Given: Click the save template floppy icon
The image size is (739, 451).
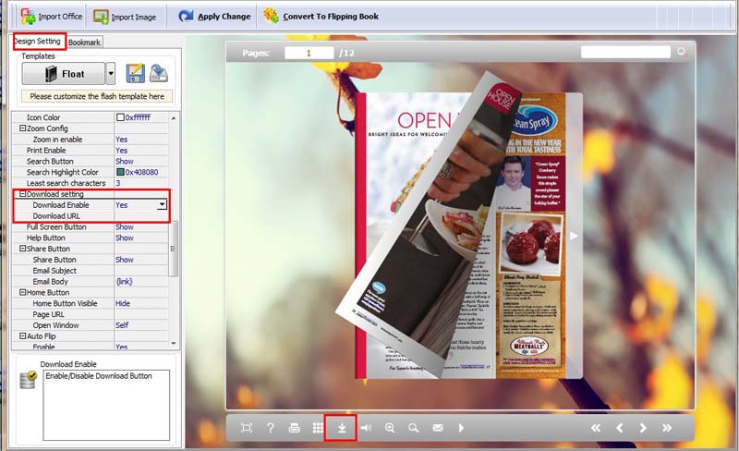Looking at the screenshot, I should click(135, 74).
